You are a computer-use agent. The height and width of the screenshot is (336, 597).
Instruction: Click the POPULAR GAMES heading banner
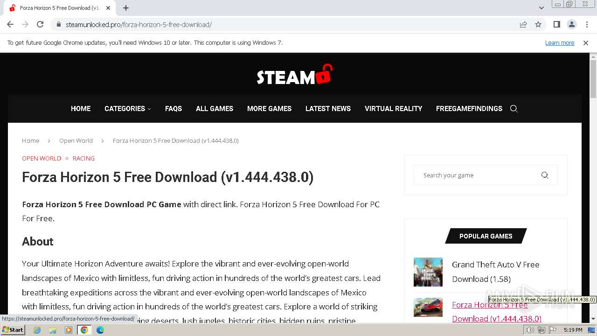(486, 236)
